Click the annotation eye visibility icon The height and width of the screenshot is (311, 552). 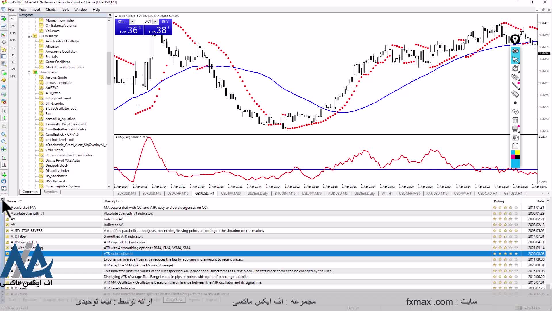tap(515, 51)
